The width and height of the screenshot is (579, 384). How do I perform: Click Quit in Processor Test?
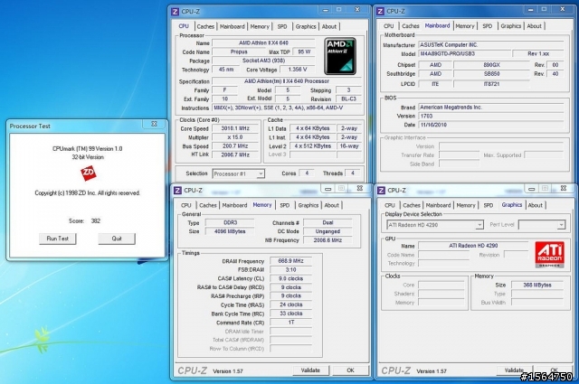coord(117,239)
